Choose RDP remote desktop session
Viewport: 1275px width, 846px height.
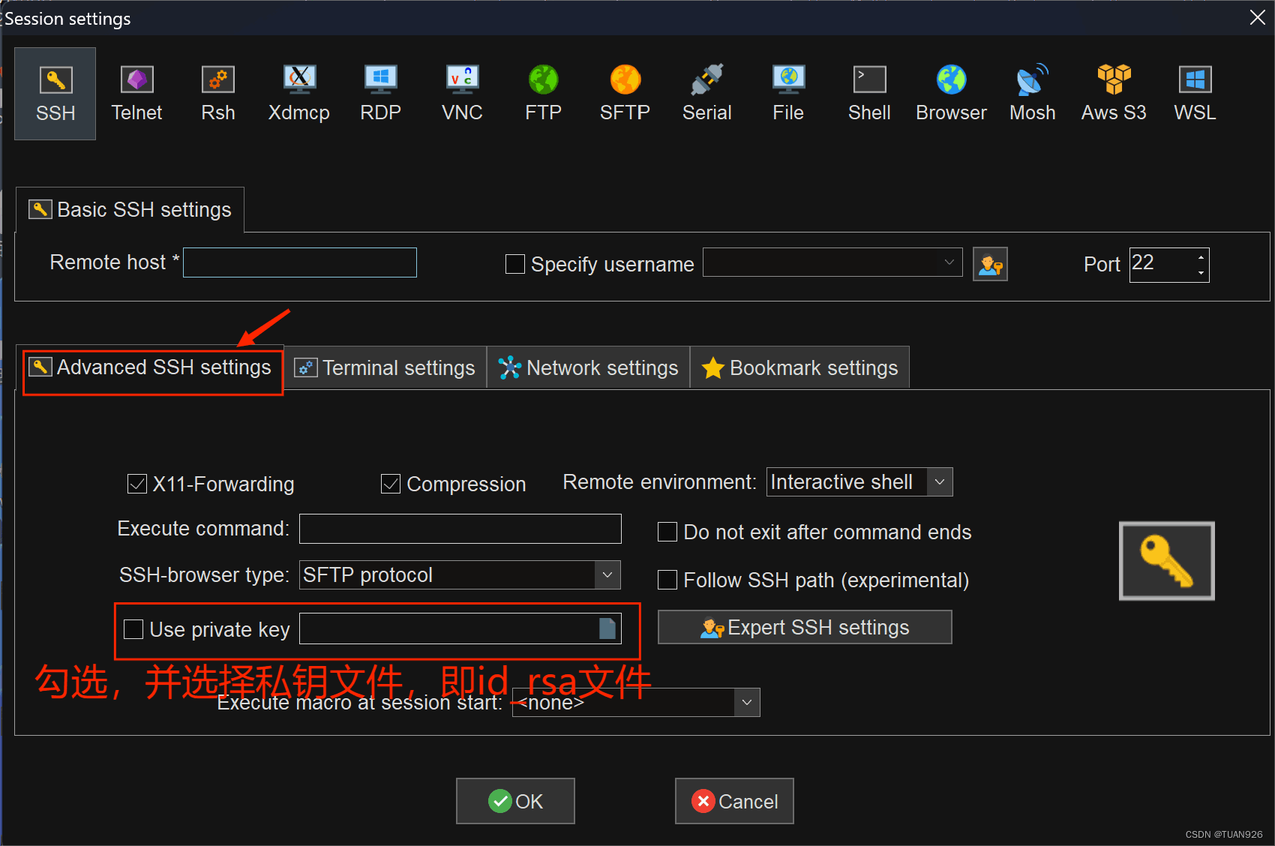[x=381, y=93]
